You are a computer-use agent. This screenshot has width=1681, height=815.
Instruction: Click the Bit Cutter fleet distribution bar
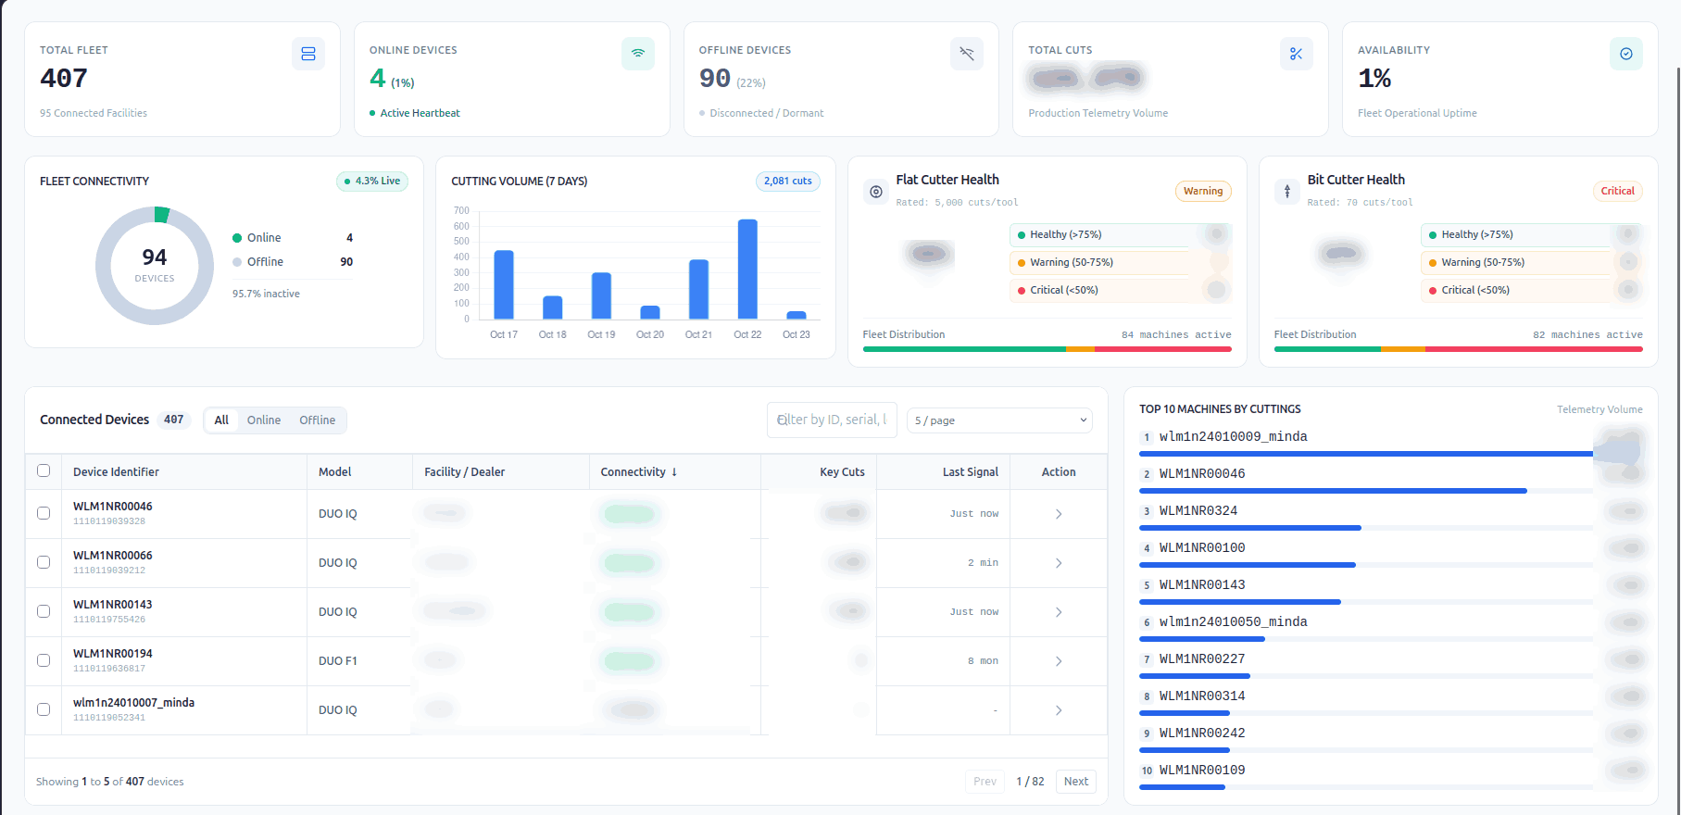1459,349
